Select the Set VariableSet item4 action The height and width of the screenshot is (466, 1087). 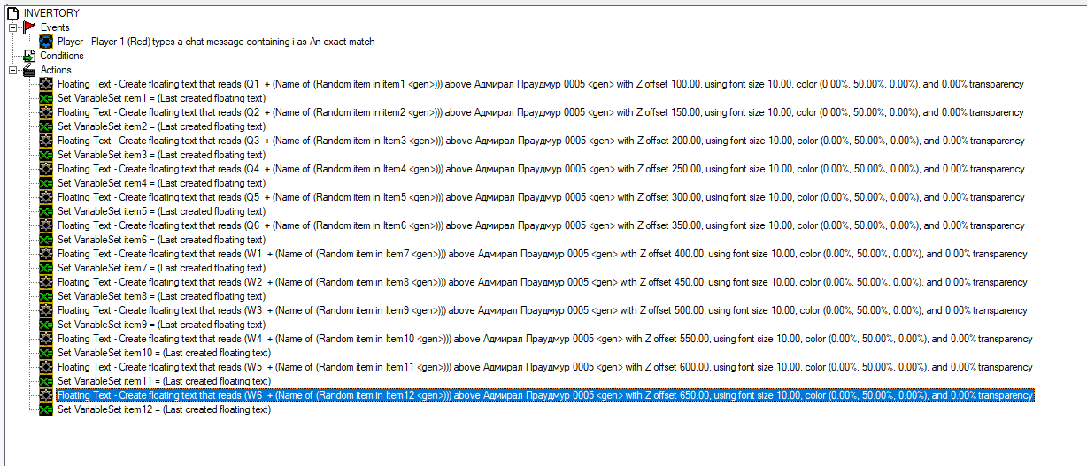(x=161, y=183)
